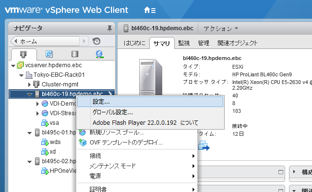312x192 pixels.
Task: Click the wds virtual machine icon
Action: coord(45,142)
